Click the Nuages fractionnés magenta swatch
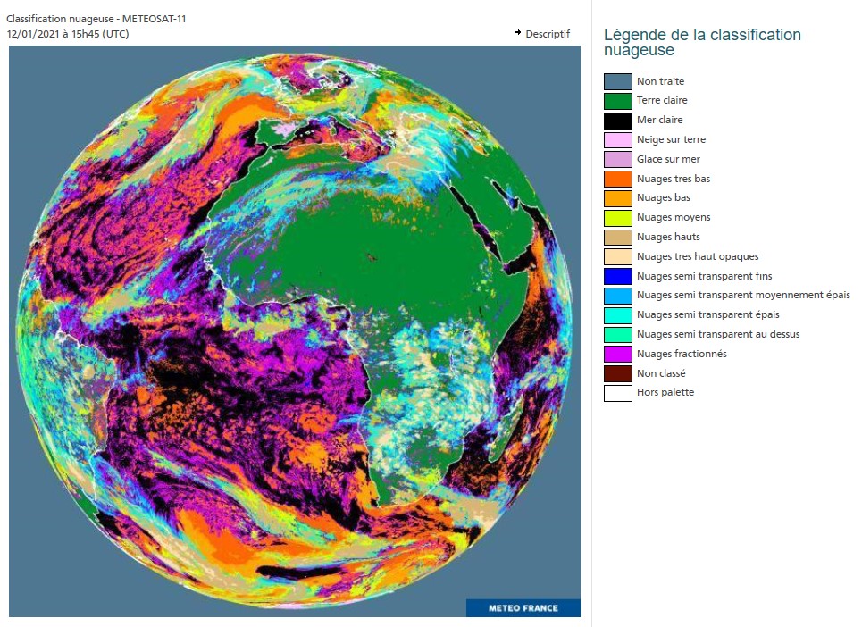This screenshot has height=627, width=862. tap(618, 355)
